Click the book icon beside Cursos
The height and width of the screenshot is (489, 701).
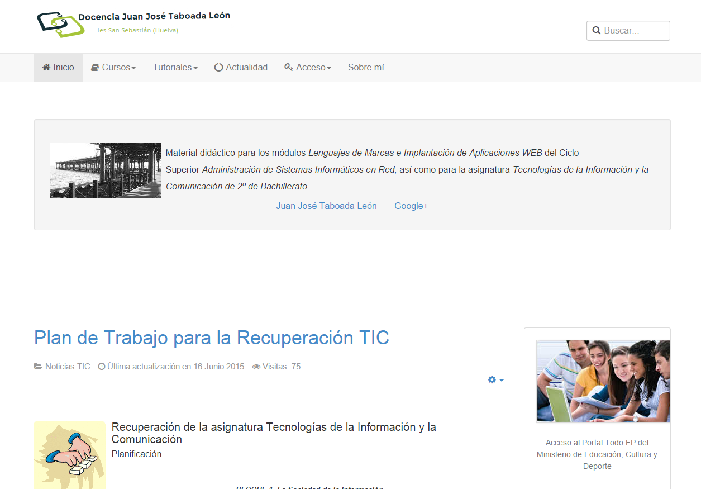pos(95,67)
